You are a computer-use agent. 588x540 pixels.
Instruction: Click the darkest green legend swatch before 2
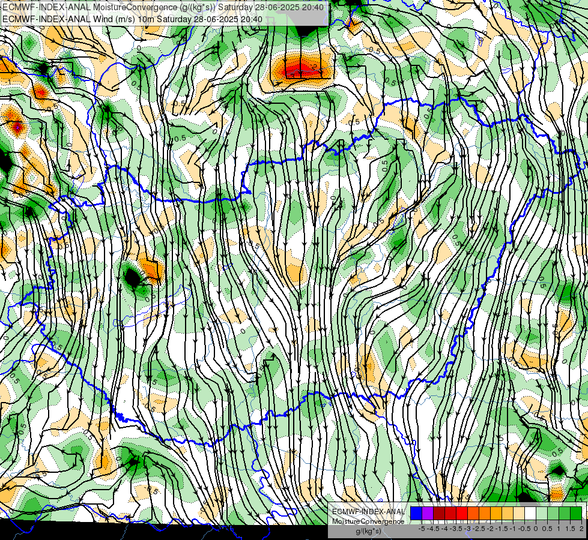576,513
